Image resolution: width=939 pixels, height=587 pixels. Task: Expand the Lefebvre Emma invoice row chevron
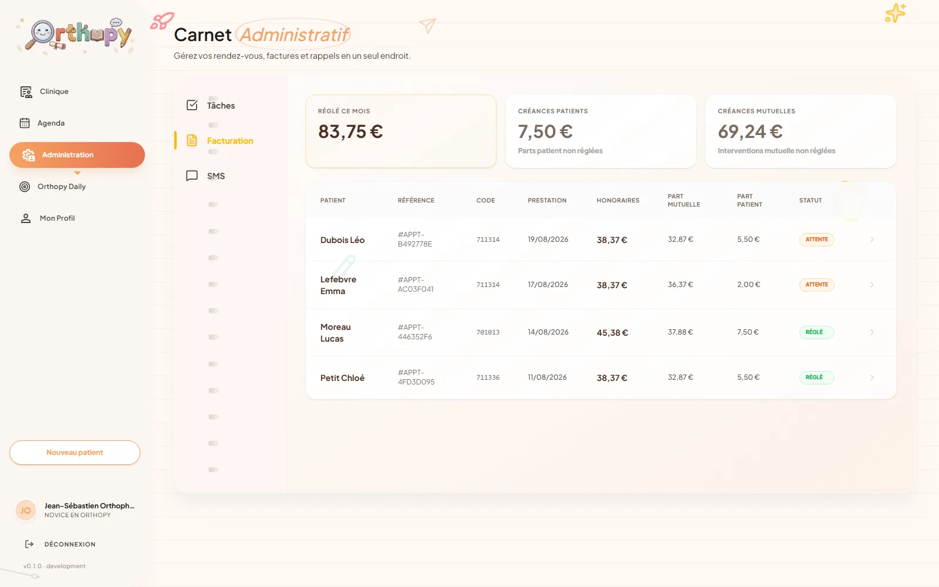(x=872, y=285)
